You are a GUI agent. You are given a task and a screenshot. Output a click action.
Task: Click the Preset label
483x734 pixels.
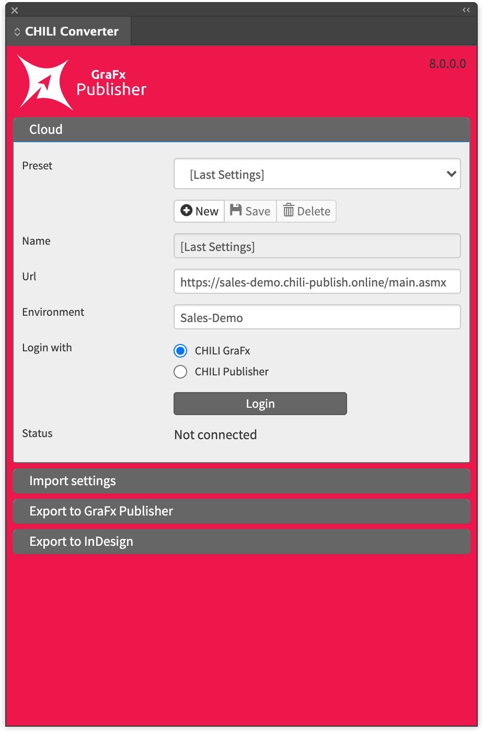[x=37, y=166]
